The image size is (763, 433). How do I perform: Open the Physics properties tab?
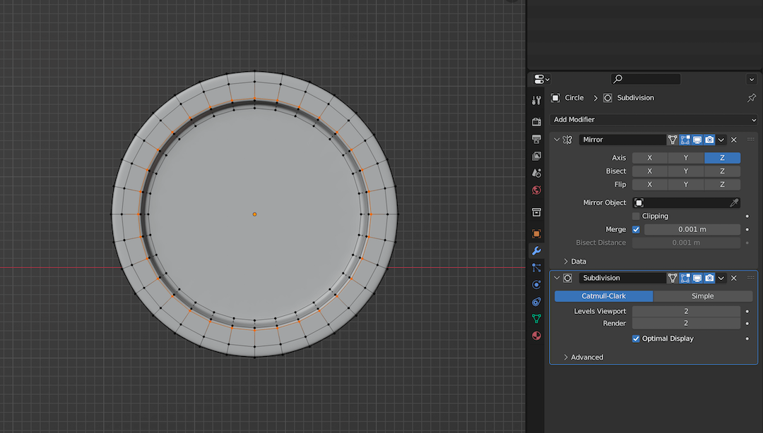click(536, 284)
